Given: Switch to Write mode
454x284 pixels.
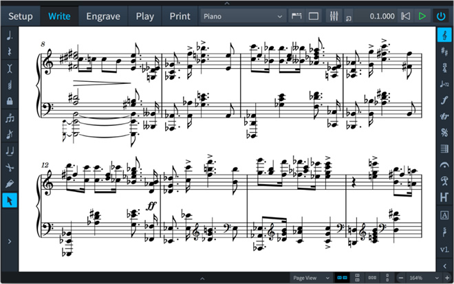Looking at the screenshot, I should tap(59, 17).
